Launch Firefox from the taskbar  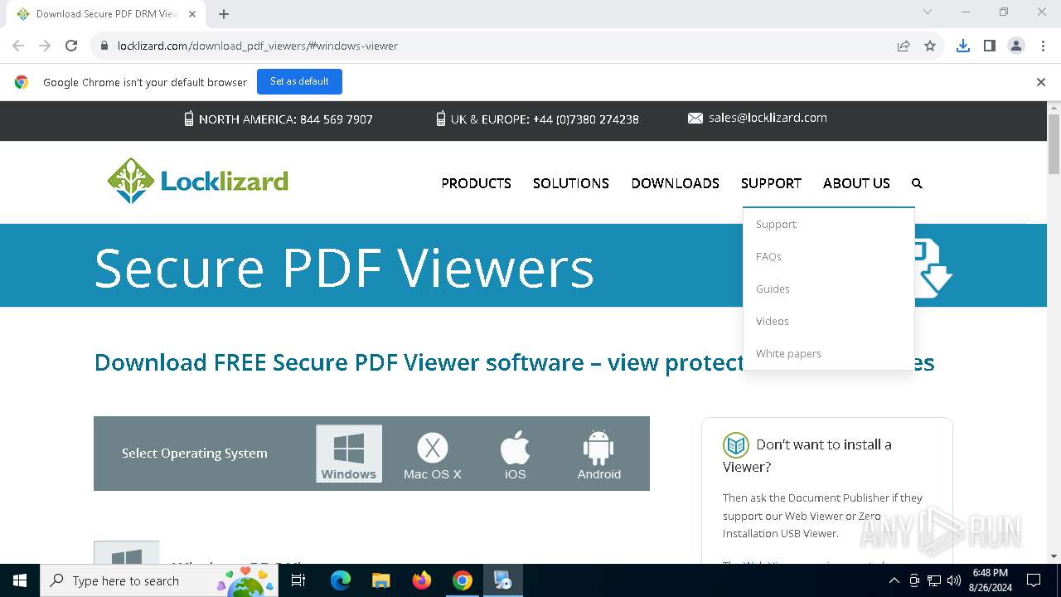(422, 580)
